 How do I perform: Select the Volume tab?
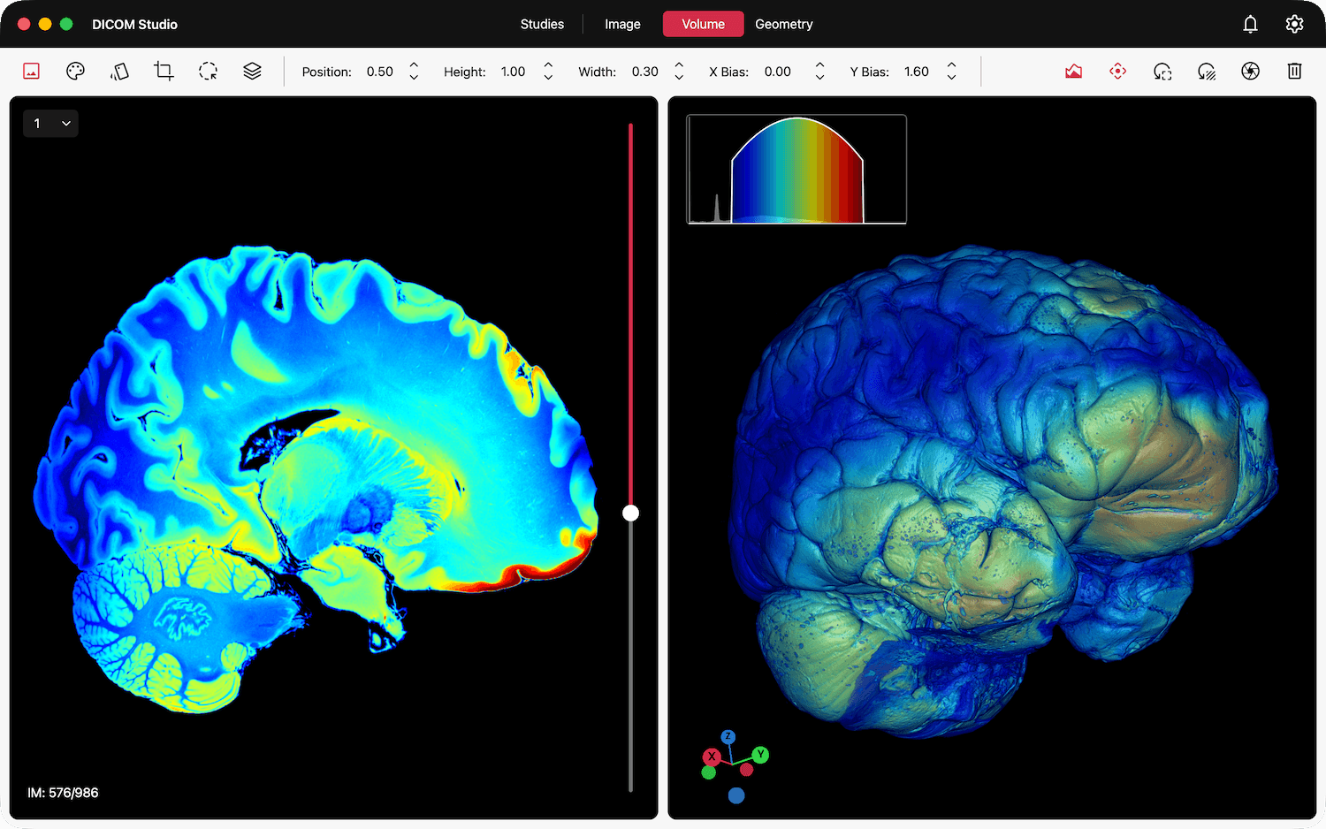click(703, 24)
